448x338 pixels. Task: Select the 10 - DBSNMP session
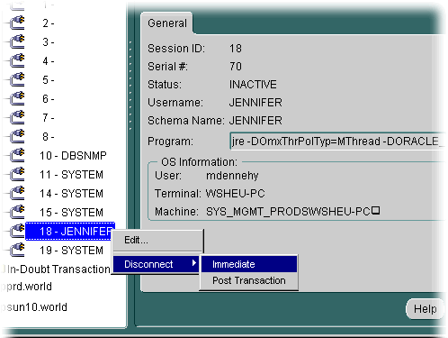click(73, 156)
